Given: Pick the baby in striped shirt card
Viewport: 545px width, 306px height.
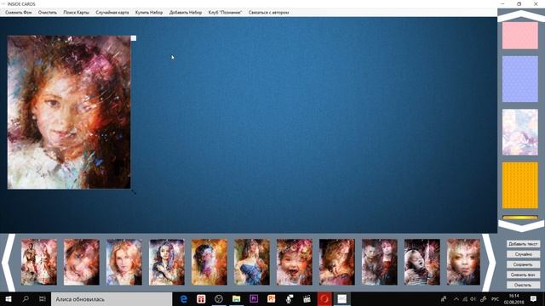Looking at the screenshot, I should [x=422, y=262].
